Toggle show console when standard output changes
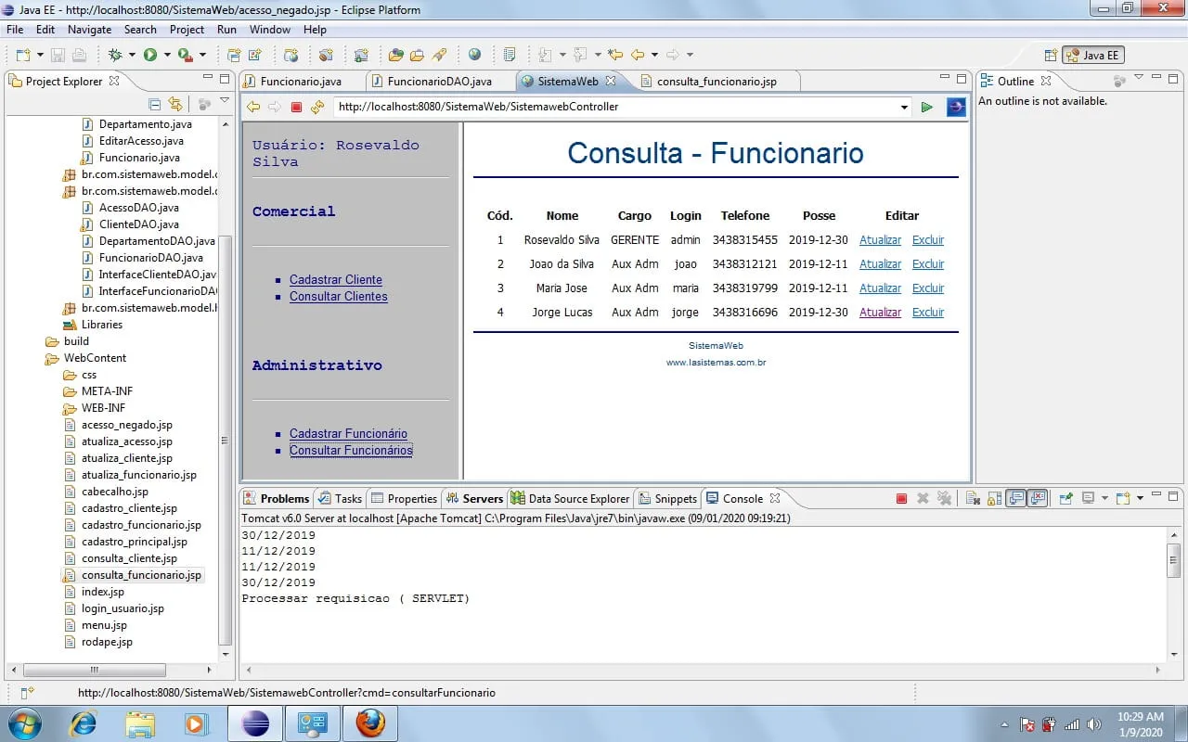1188x742 pixels. pos(1016,499)
